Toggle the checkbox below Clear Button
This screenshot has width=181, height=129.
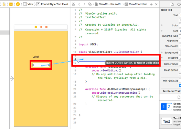(x=180, y=75)
